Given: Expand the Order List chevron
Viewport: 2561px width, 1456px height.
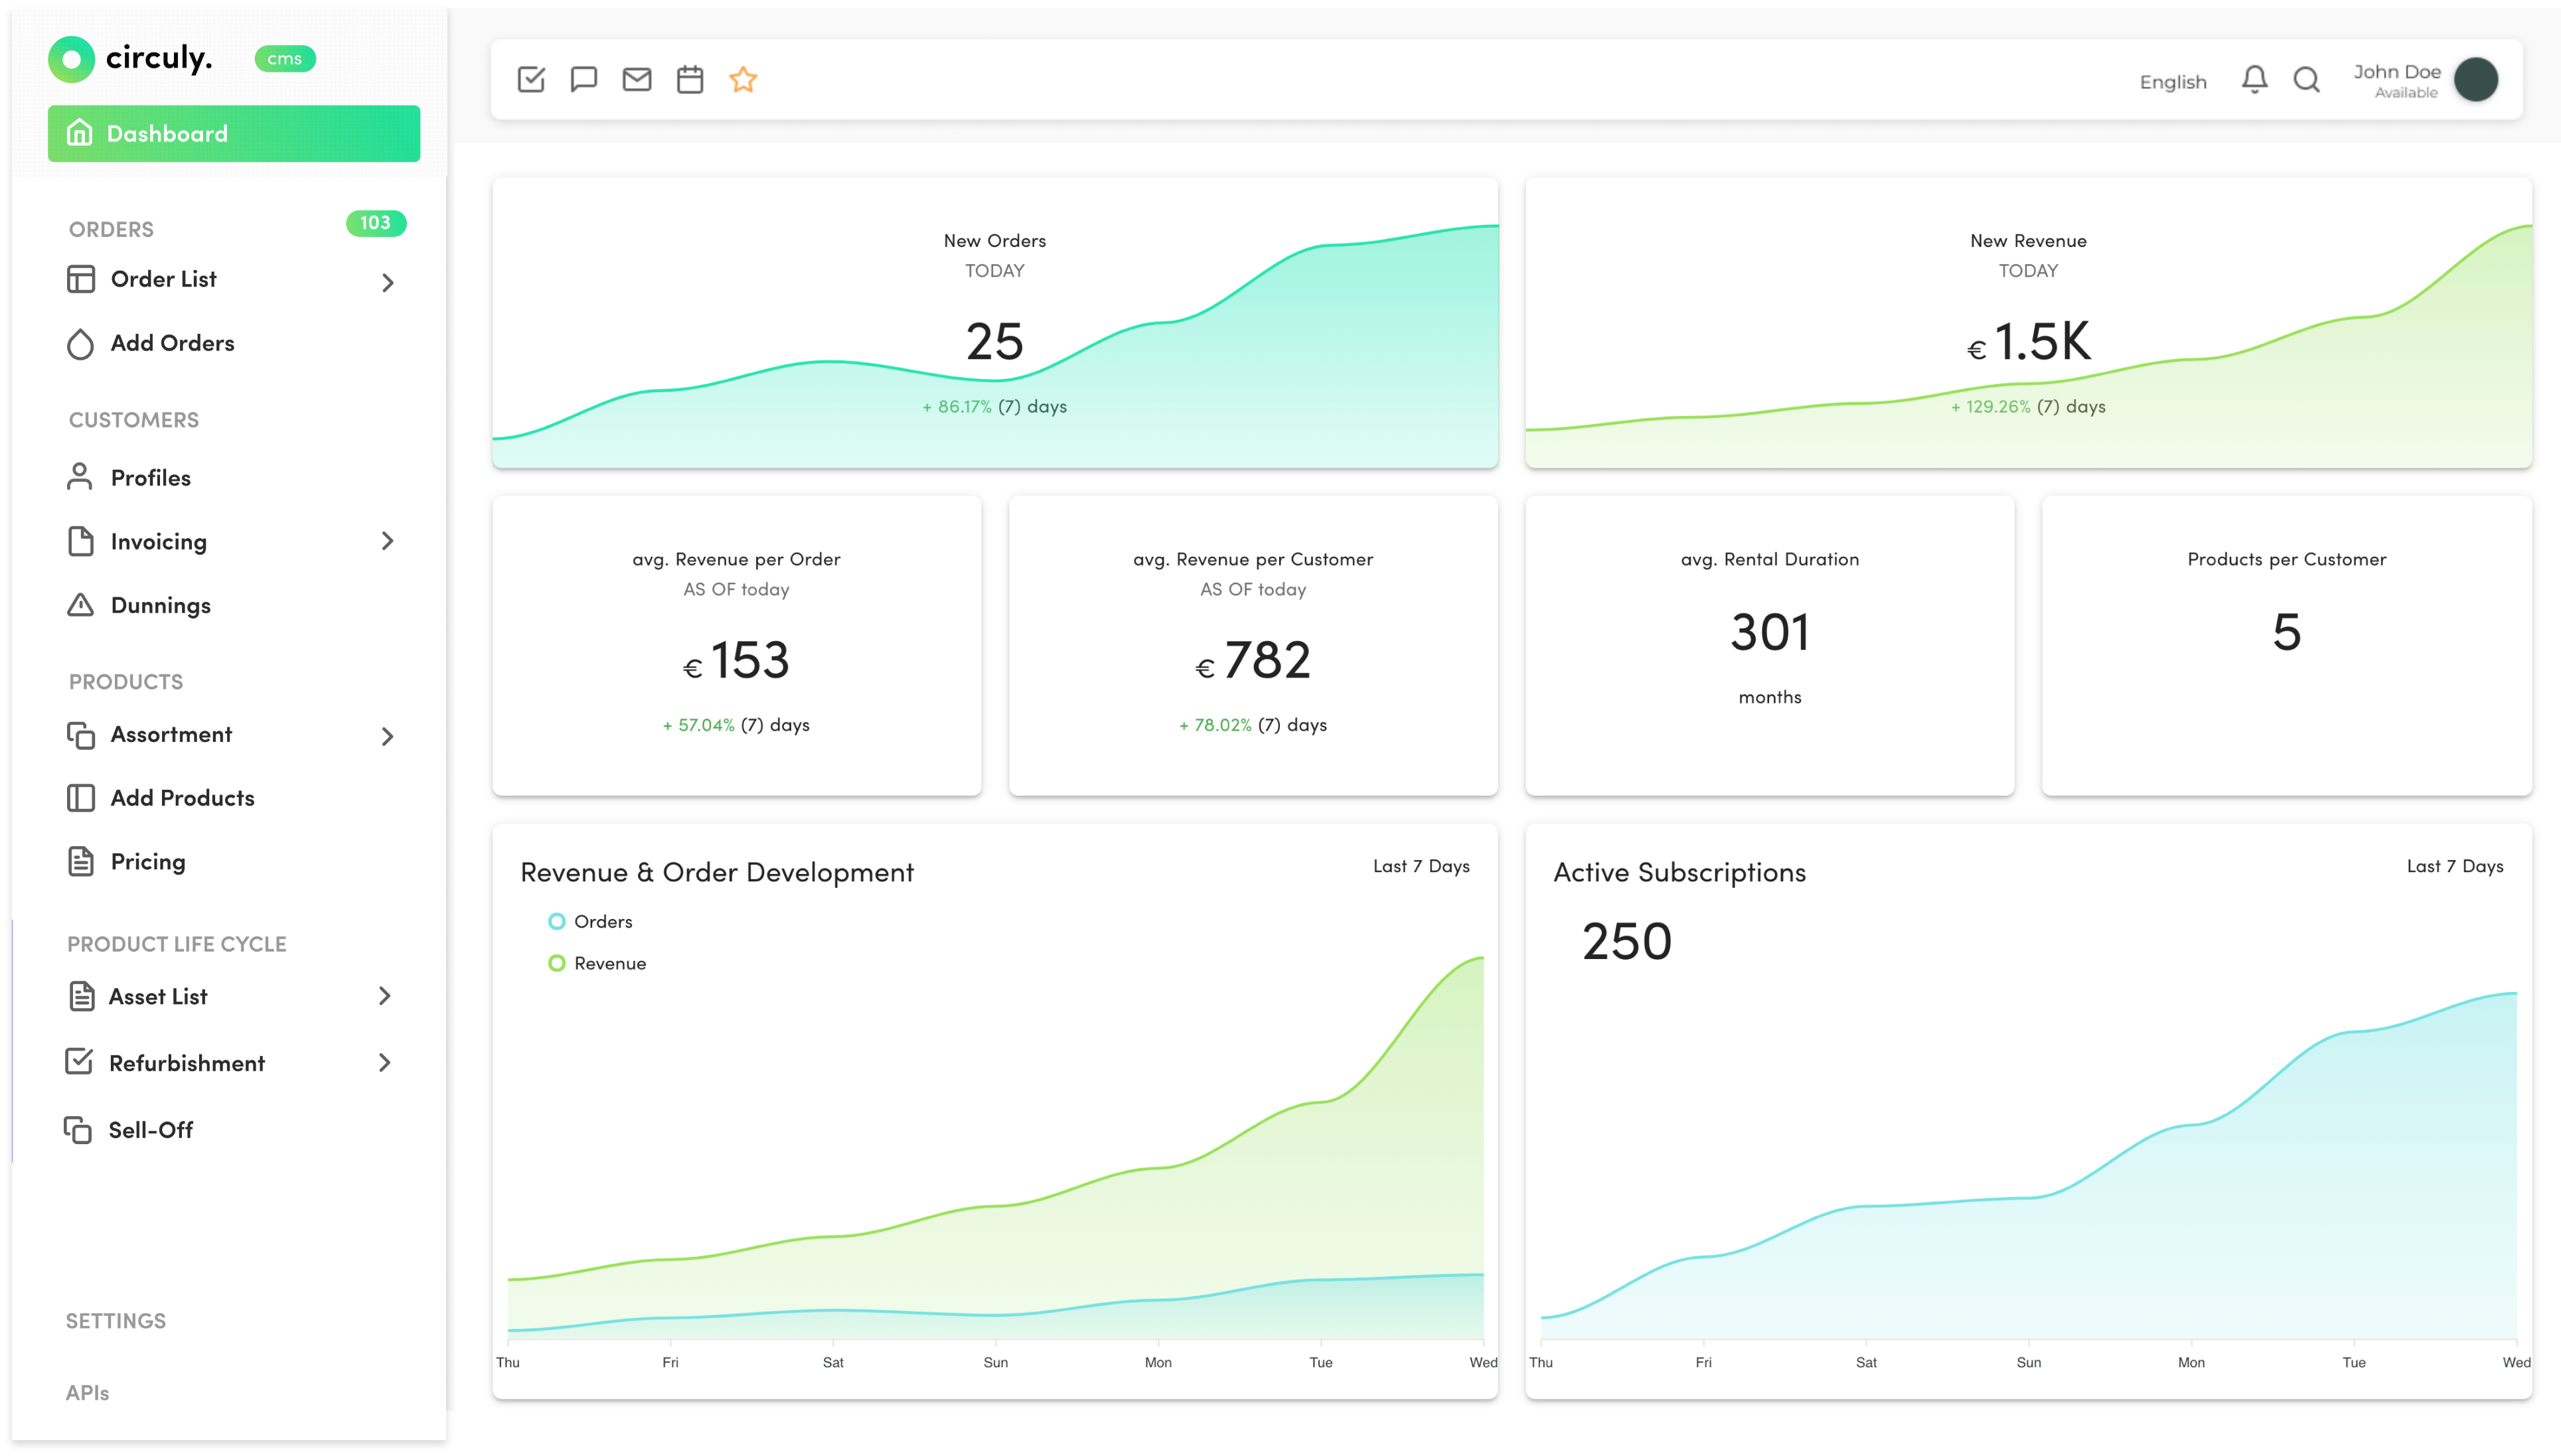Looking at the screenshot, I should coord(388,283).
